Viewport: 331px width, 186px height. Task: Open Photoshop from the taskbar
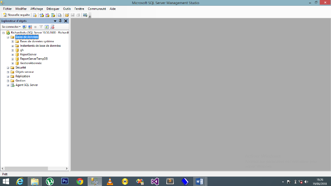(65, 181)
